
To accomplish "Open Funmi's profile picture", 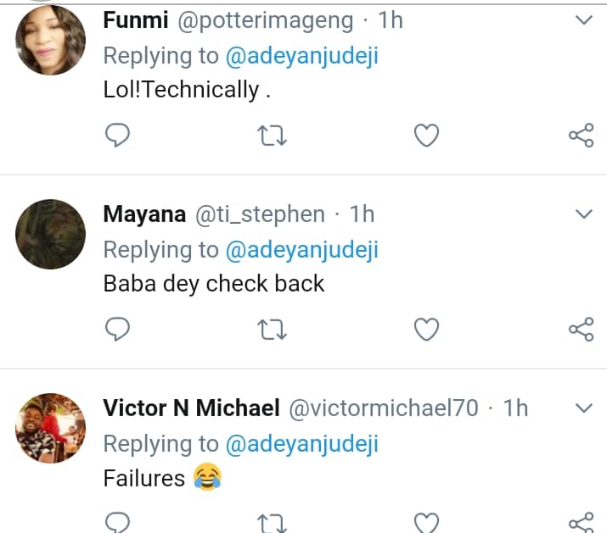I will 51,40.
